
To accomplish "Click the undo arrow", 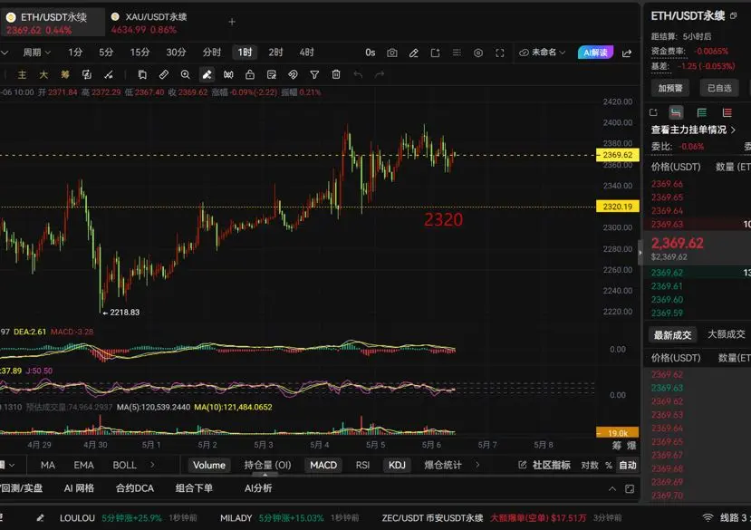I will click(358, 75).
